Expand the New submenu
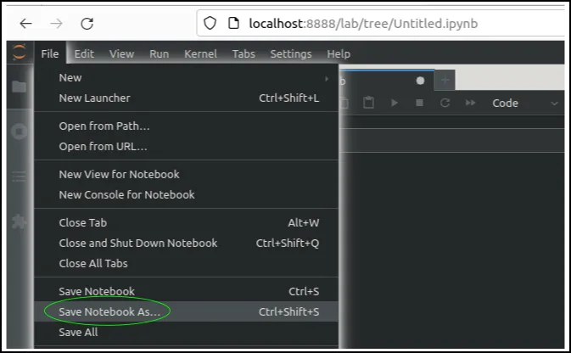 click(x=187, y=78)
